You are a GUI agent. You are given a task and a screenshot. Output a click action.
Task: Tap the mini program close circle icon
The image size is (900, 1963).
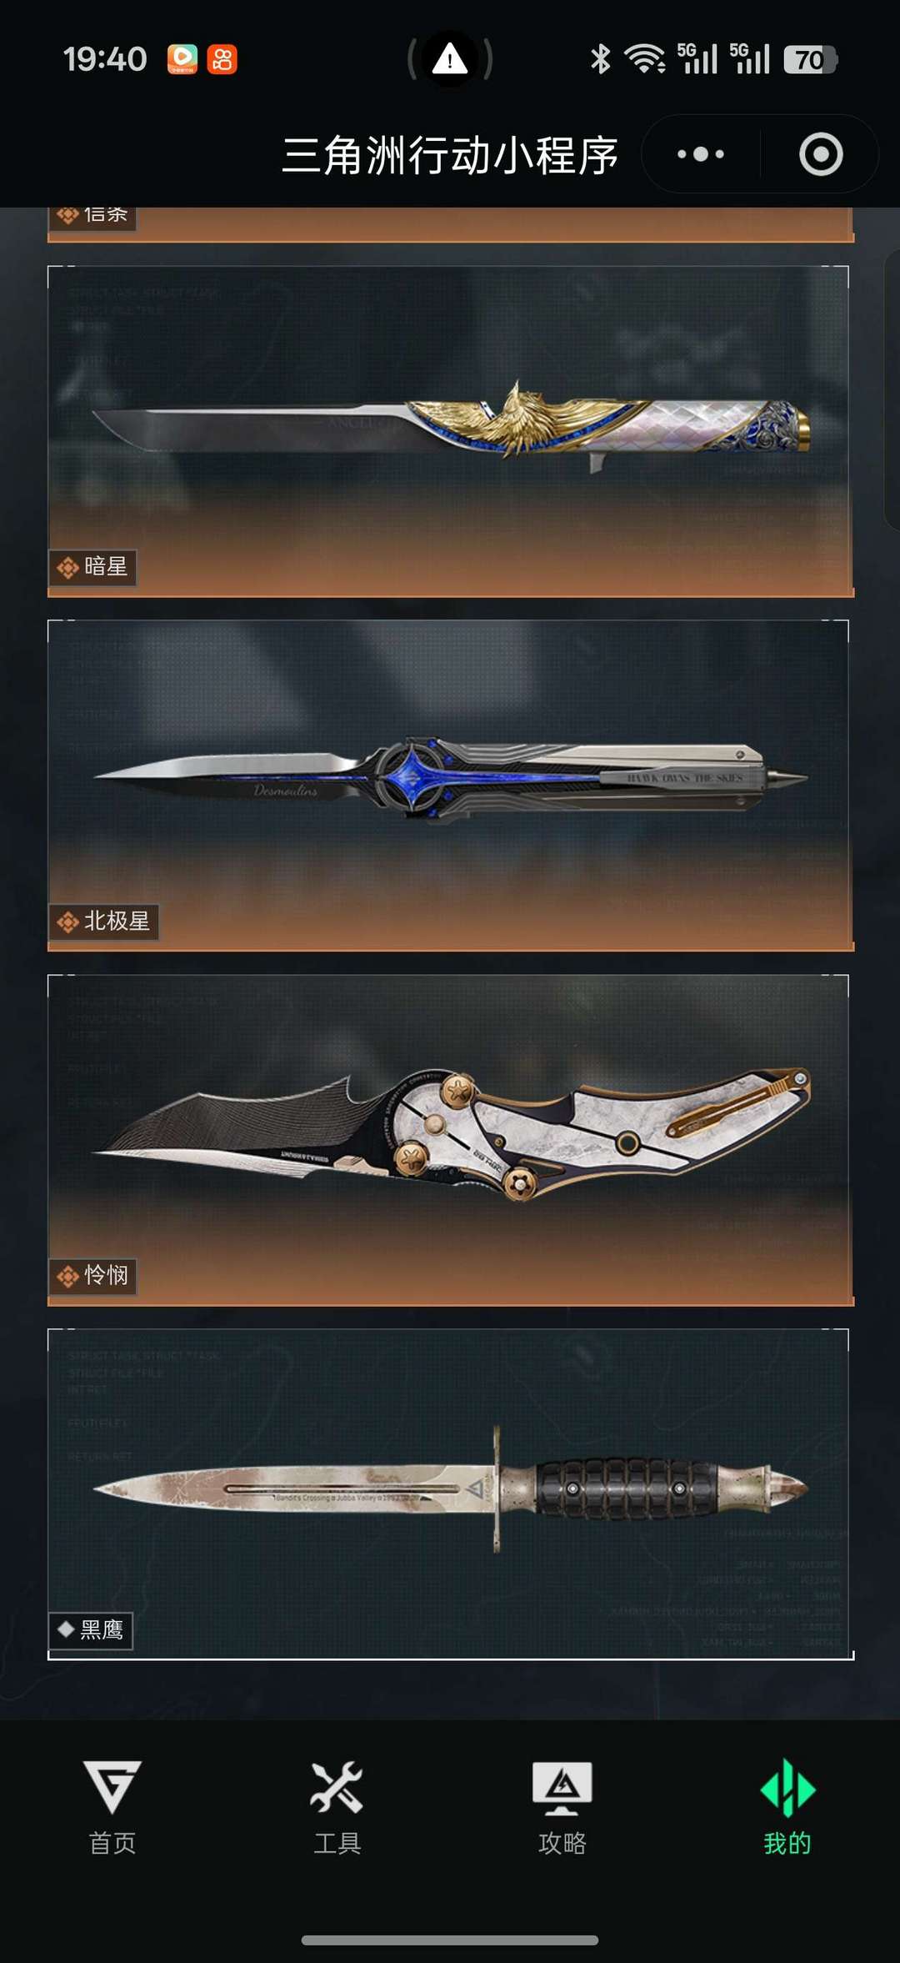pyautogui.click(x=821, y=154)
